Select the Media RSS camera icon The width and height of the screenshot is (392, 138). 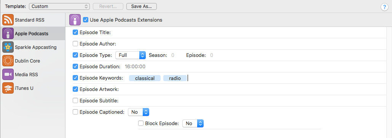pos(8,74)
